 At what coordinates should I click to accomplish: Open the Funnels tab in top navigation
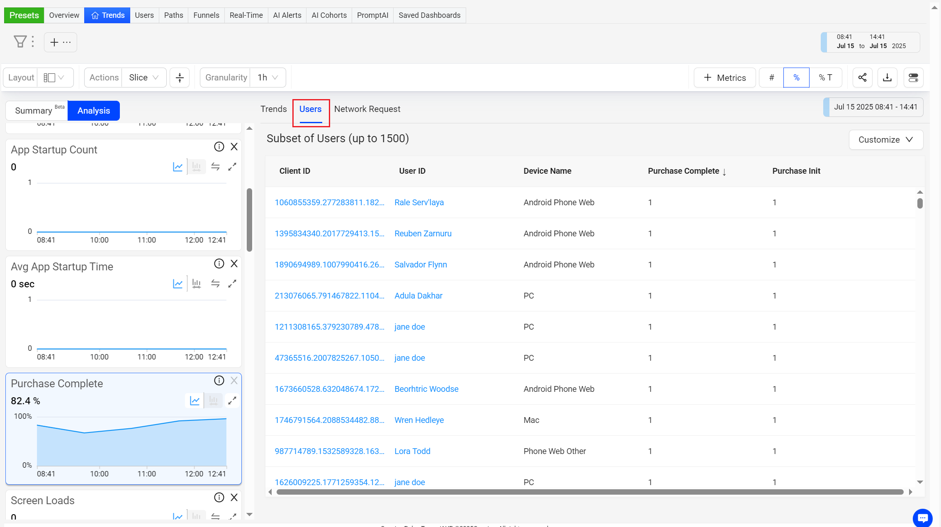[206, 15]
